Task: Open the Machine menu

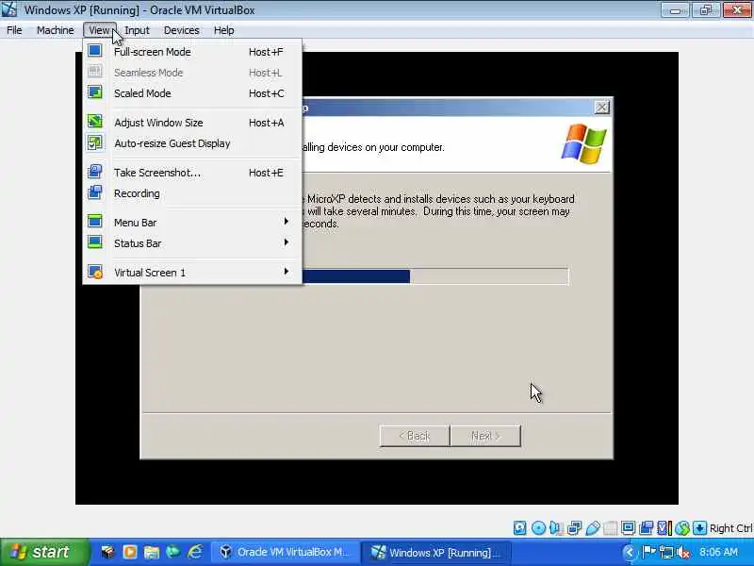Action: [x=56, y=30]
